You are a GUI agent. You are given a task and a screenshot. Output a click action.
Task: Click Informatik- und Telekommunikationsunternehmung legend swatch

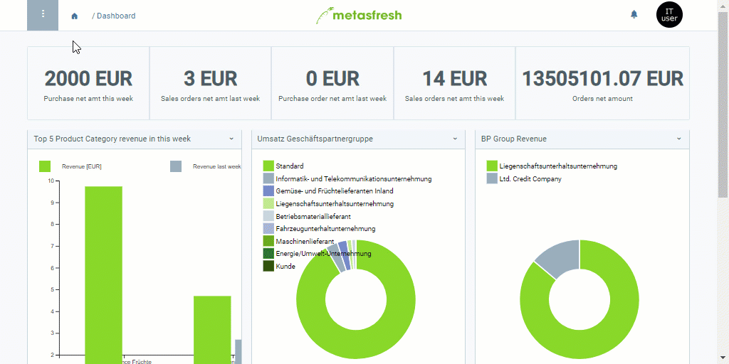pos(268,178)
